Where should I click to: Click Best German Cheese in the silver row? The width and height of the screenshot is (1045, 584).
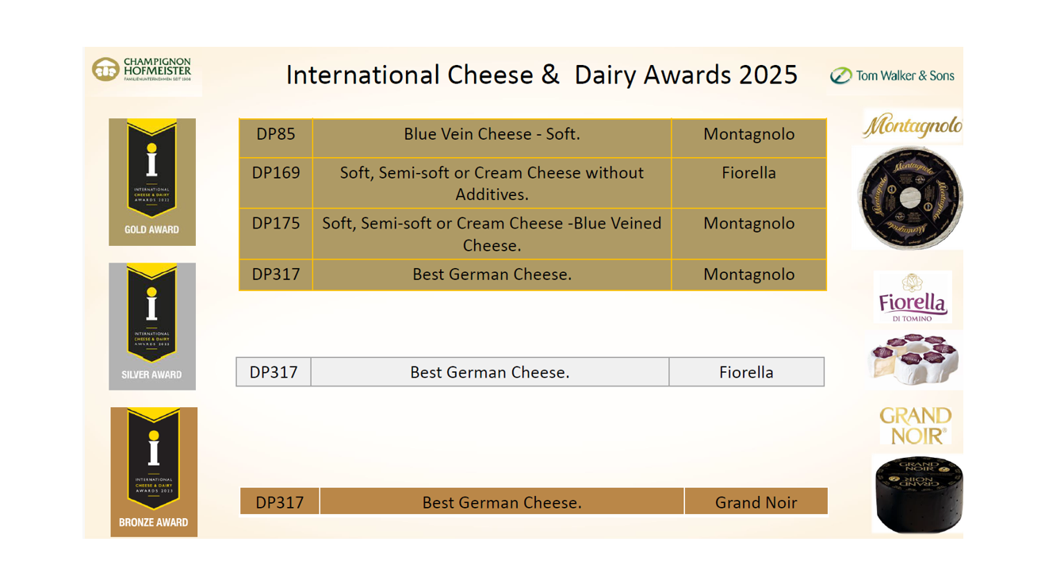click(490, 372)
